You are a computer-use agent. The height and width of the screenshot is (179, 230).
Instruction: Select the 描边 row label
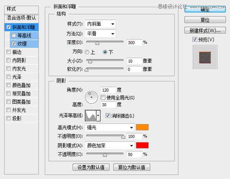click(17, 52)
